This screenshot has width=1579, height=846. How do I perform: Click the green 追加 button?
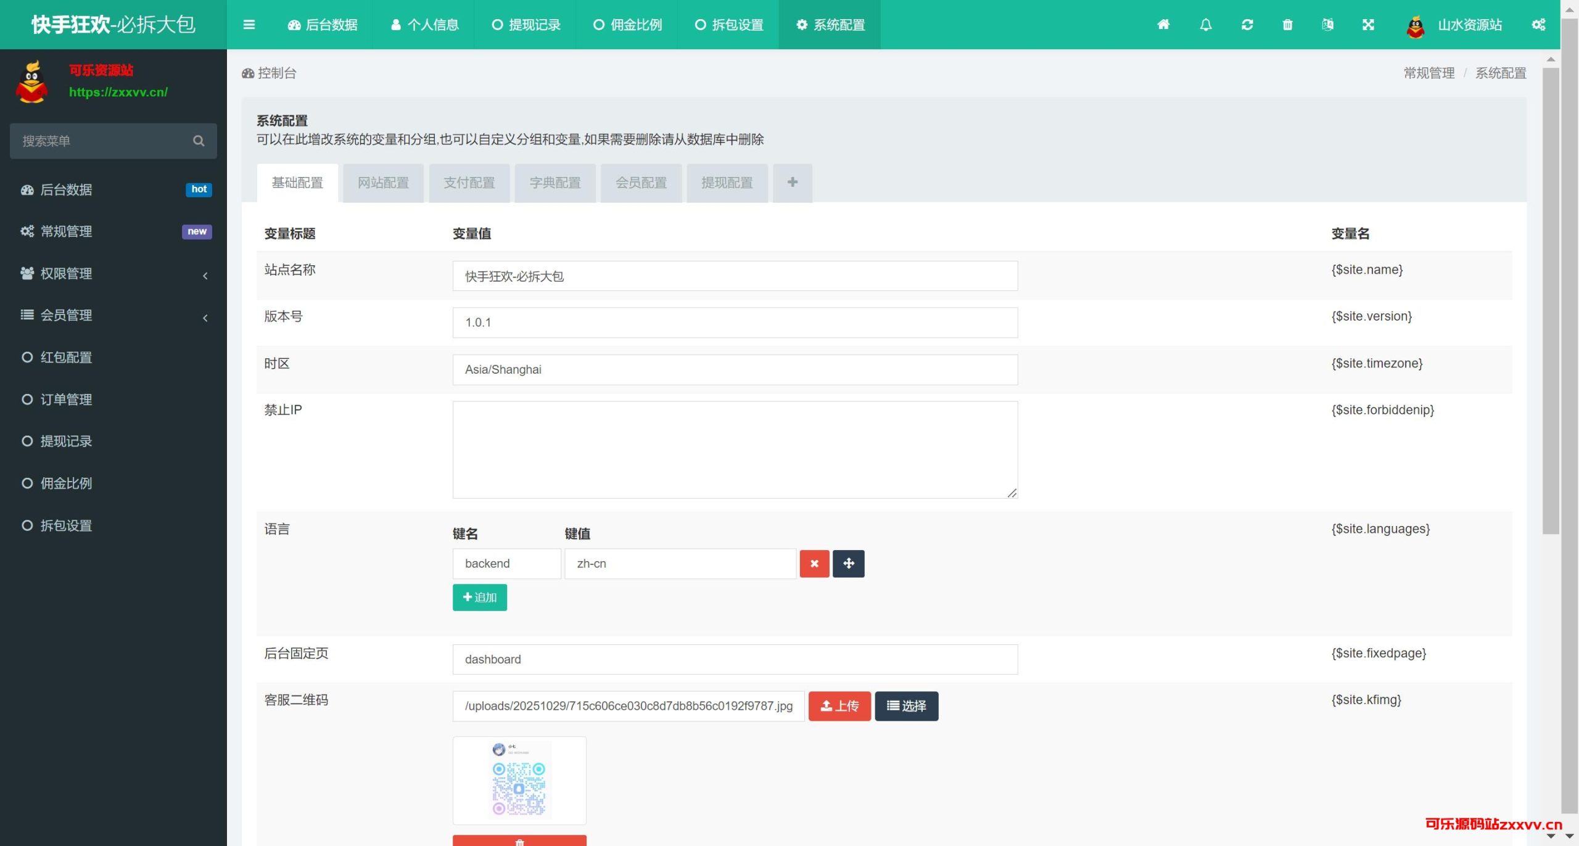coord(479,598)
